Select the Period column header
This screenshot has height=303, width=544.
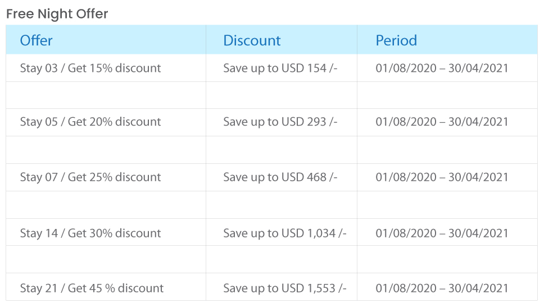tap(447, 39)
